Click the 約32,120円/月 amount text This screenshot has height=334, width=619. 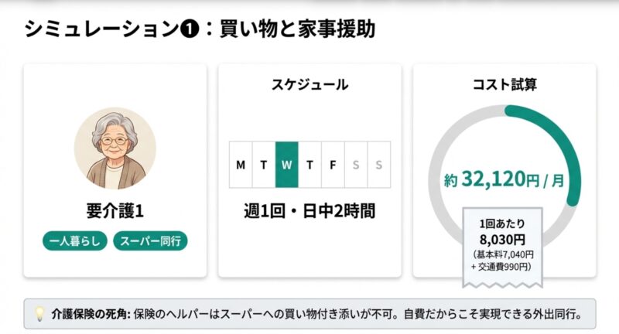(x=504, y=180)
